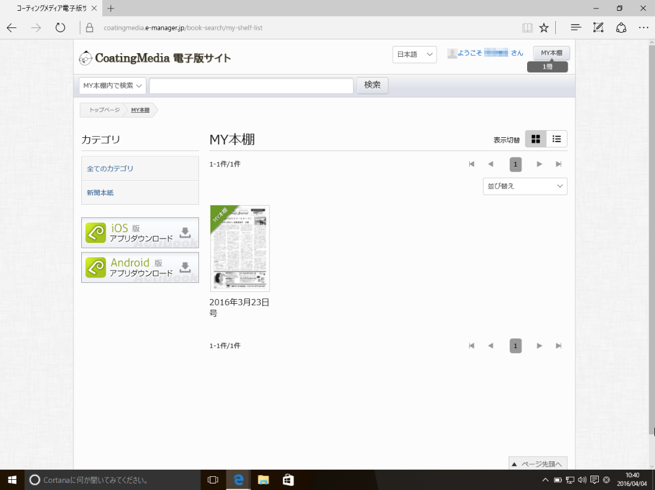This screenshot has height=490, width=655.
Task: Expand the 日本語 language selector
Action: 414,54
